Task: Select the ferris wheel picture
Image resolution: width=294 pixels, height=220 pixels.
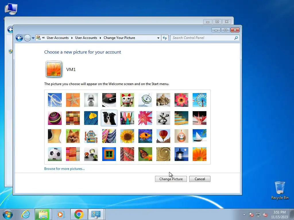Action: pyautogui.click(x=200, y=100)
